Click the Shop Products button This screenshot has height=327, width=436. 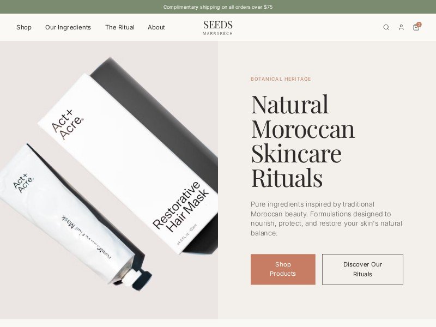point(283,269)
